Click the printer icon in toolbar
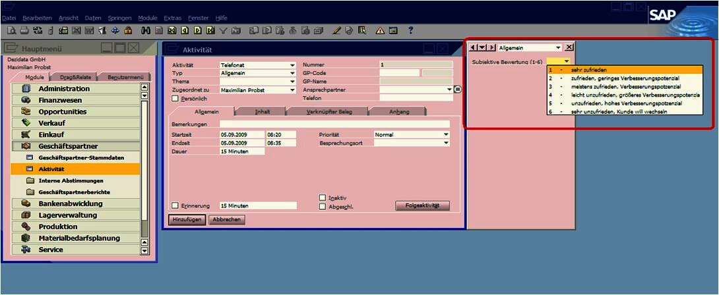719x295 pixels. (24, 30)
